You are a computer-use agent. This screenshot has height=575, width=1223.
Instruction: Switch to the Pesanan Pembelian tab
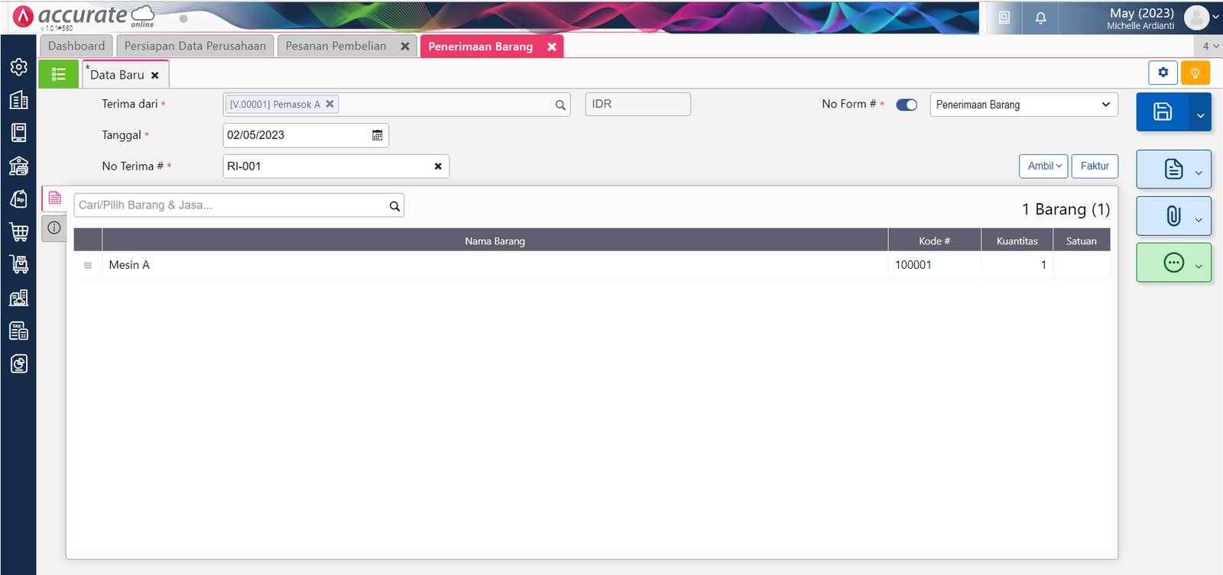click(x=336, y=46)
